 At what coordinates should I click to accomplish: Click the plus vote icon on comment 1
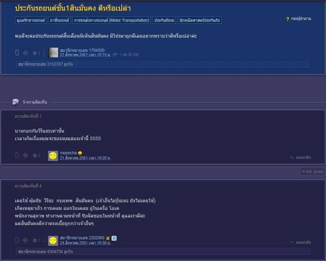(x=25, y=155)
